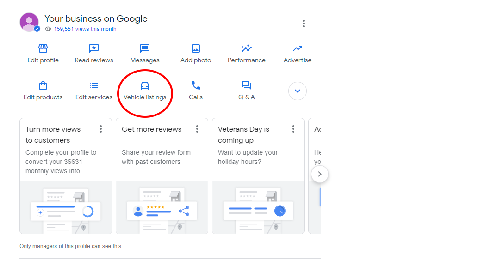Viewport: 485px width, 260px height.
Task: Open 159,551 views this month link
Action: click(x=85, y=29)
